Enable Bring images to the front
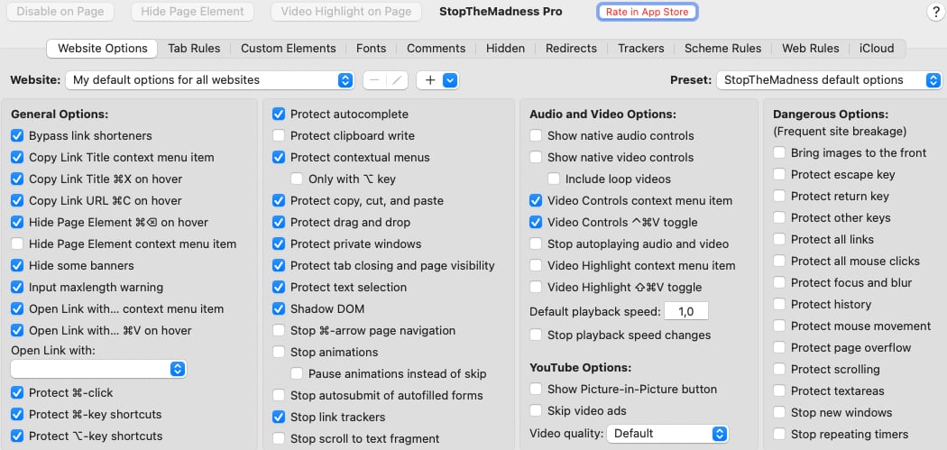This screenshot has width=947, height=450. pos(780,153)
